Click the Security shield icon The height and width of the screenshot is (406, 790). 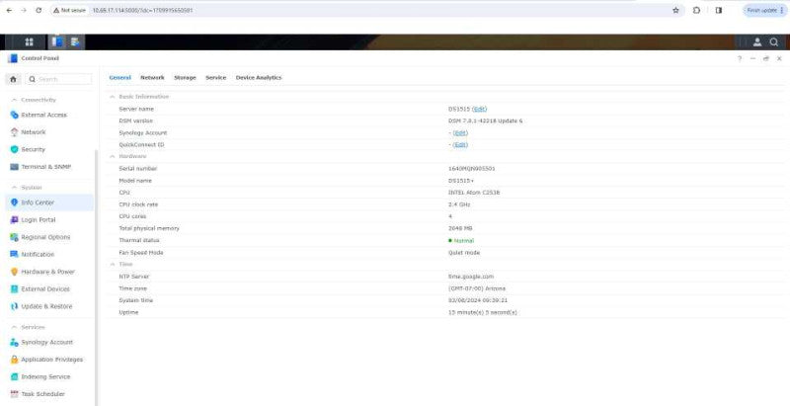click(x=14, y=149)
